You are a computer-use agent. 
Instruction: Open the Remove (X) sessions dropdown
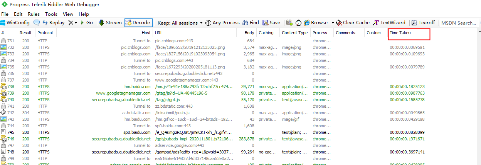pyautogui.click(x=72, y=23)
